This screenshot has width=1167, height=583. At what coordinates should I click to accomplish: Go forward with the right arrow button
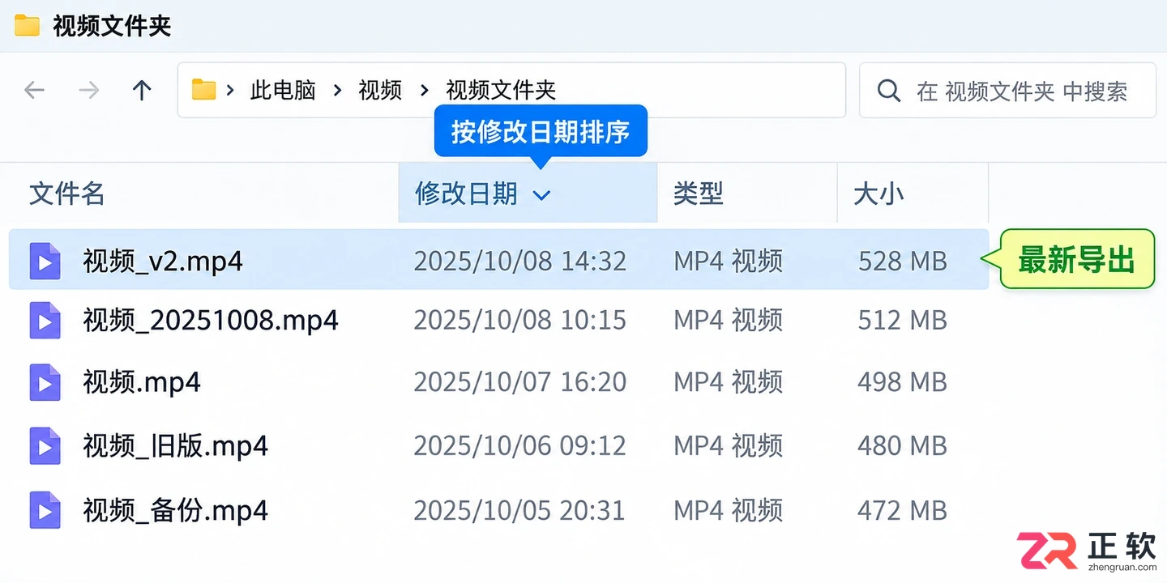pyautogui.click(x=88, y=90)
